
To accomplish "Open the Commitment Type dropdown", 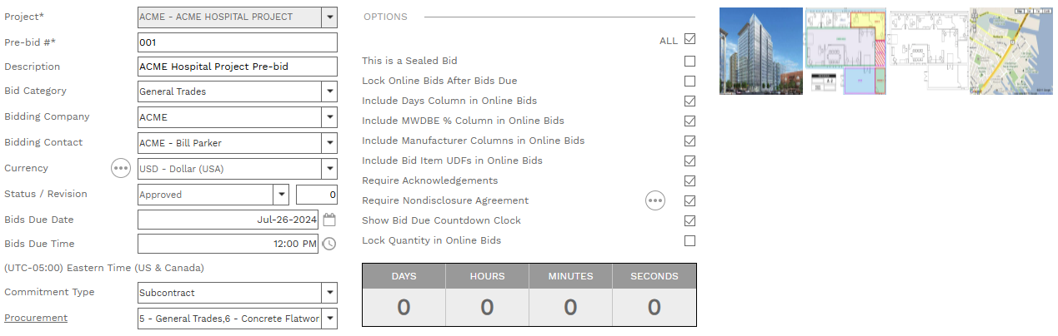I will [329, 293].
